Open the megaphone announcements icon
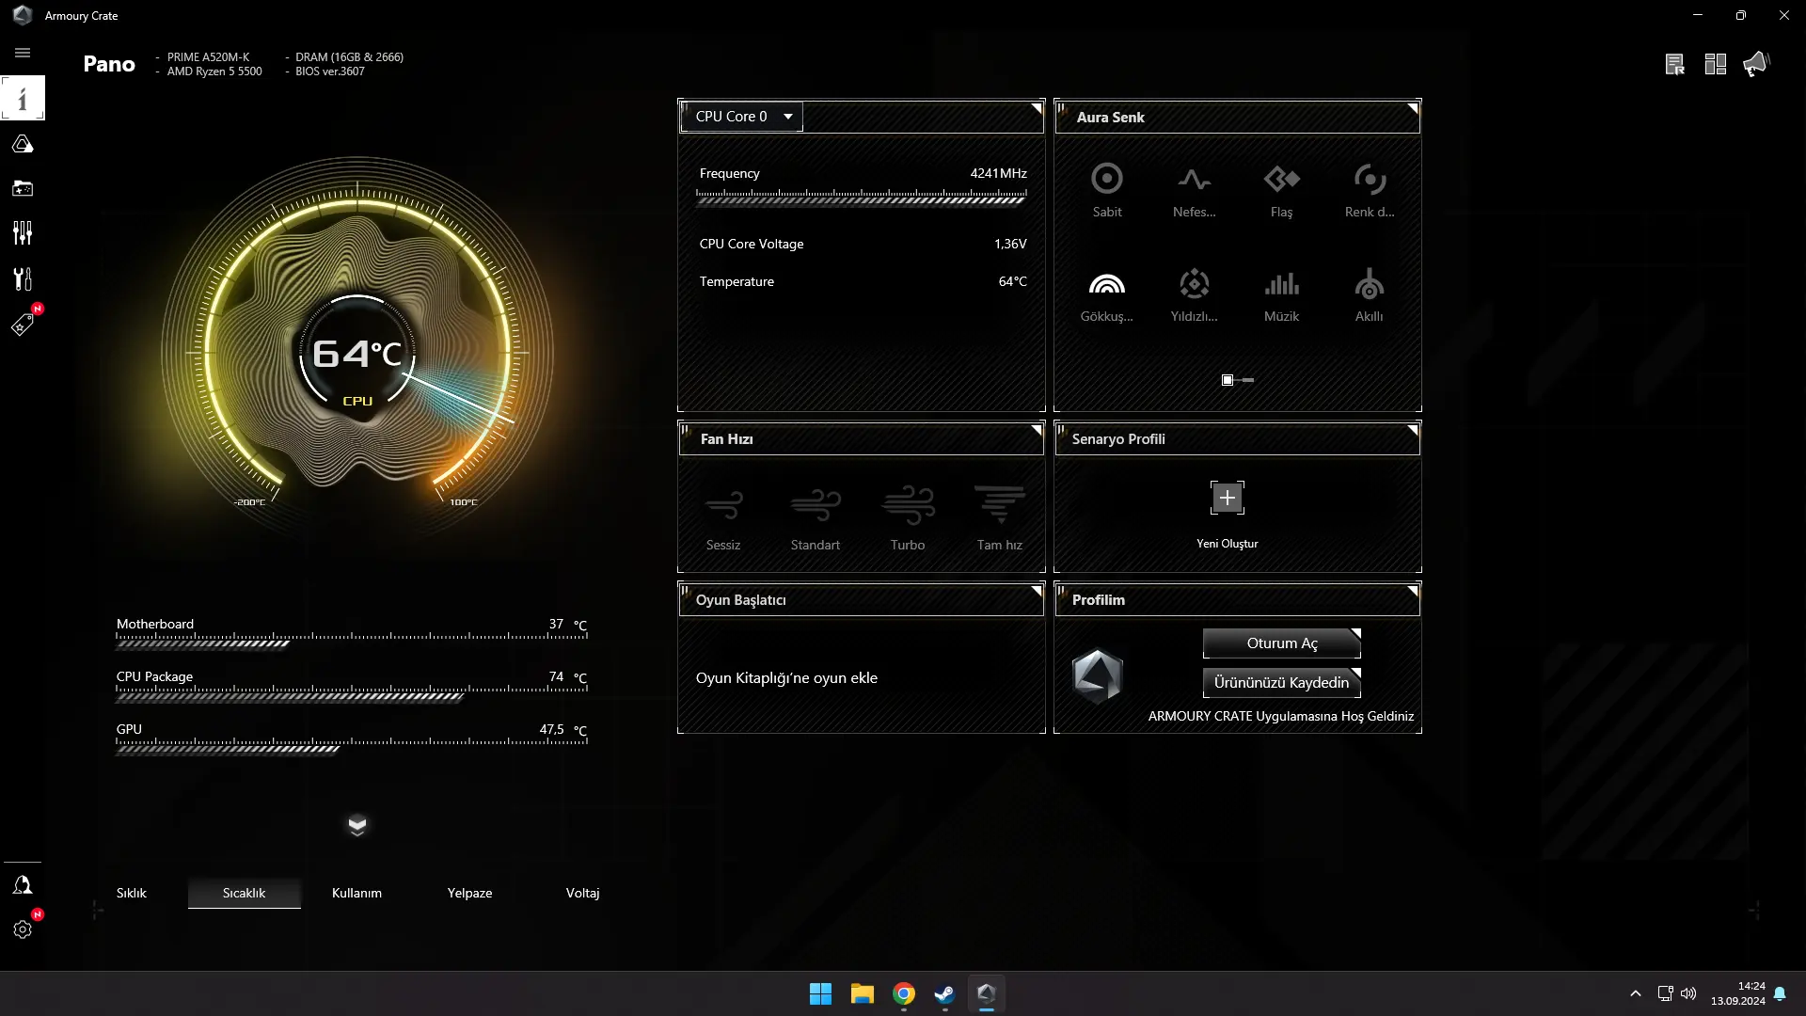Image resolution: width=1806 pixels, height=1016 pixels. click(1756, 64)
